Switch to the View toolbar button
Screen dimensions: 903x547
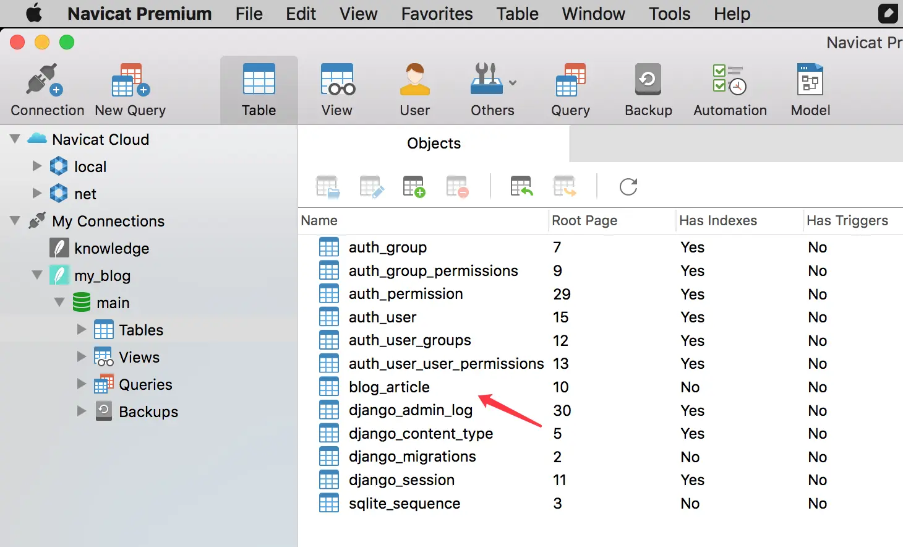pos(337,90)
